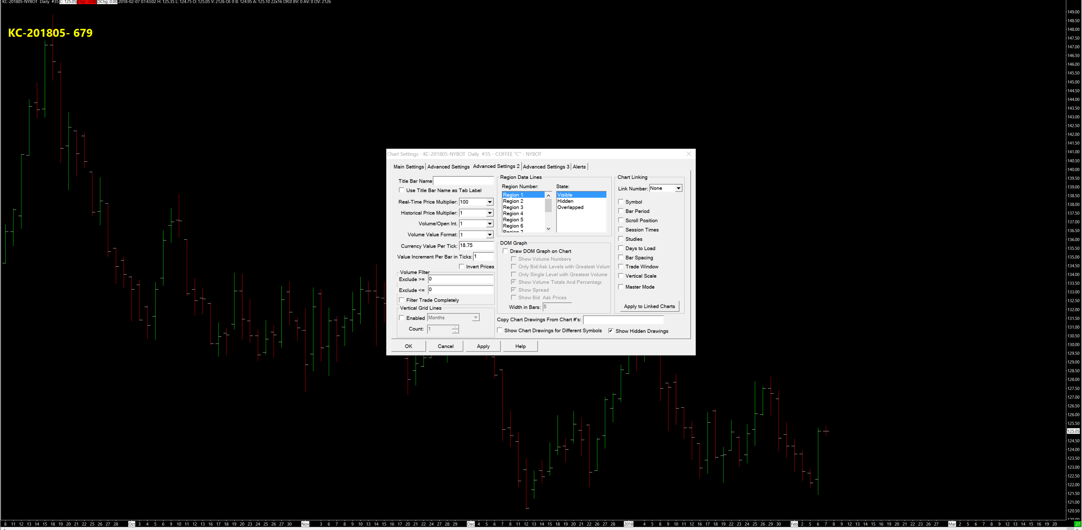Toggle Draw DOM Graph on Chart
This screenshot has width=1082, height=530.
pyautogui.click(x=505, y=251)
